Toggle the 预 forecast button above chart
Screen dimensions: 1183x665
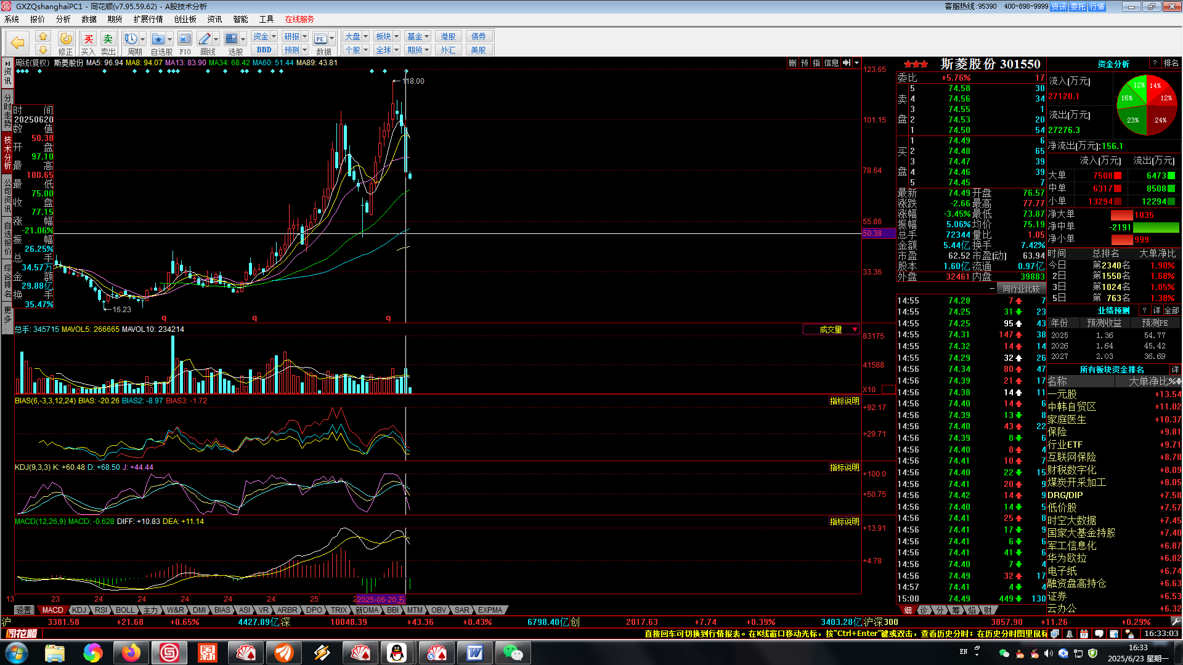click(805, 63)
